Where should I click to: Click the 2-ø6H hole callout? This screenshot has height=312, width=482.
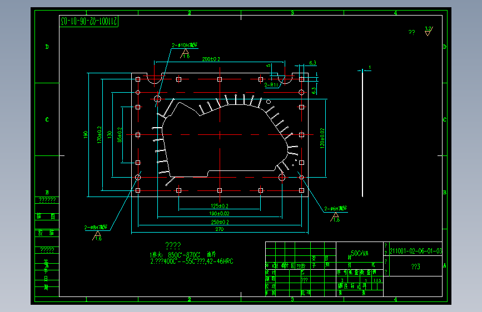click(x=335, y=209)
